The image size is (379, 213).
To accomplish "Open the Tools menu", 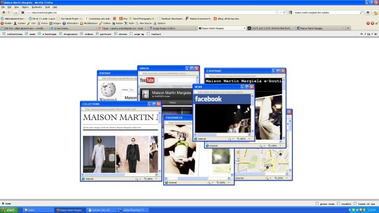I will tap(47, 7).
